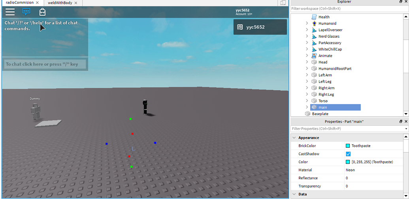Click the Left Leg part icon

[314, 82]
